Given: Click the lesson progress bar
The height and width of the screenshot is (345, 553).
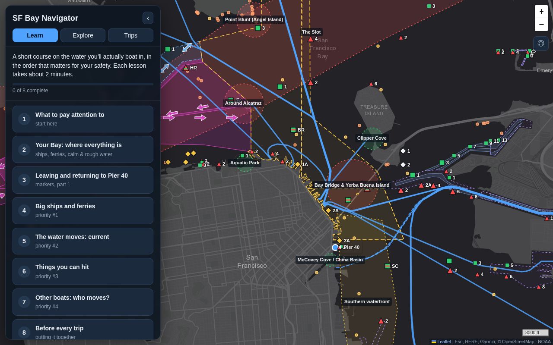Looking at the screenshot, I should [83, 84].
